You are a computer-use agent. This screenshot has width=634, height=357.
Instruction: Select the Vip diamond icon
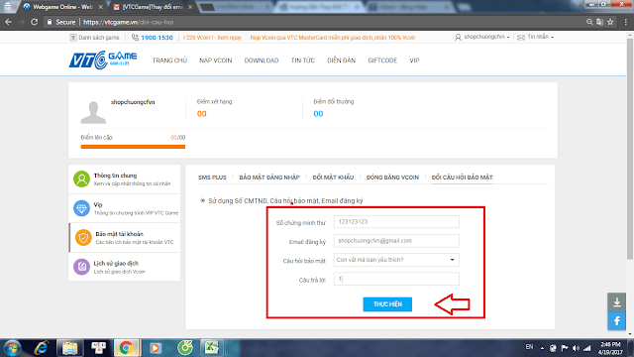[81, 208]
